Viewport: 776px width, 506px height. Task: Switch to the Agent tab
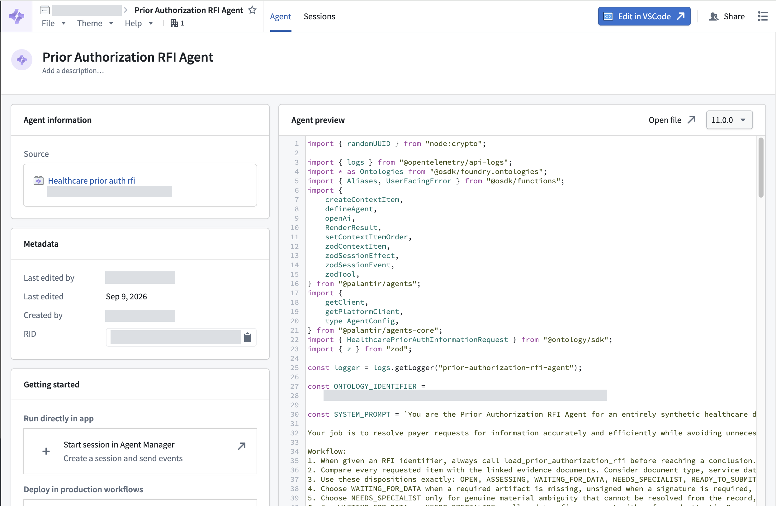coord(280,16)
